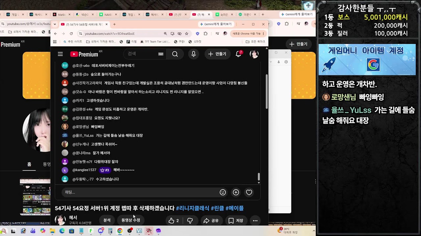Click the plus circle icon in chat
Image resolution: width=421 pixels, height=236 pixels.
pyautogui.click(x=236, y=192)
